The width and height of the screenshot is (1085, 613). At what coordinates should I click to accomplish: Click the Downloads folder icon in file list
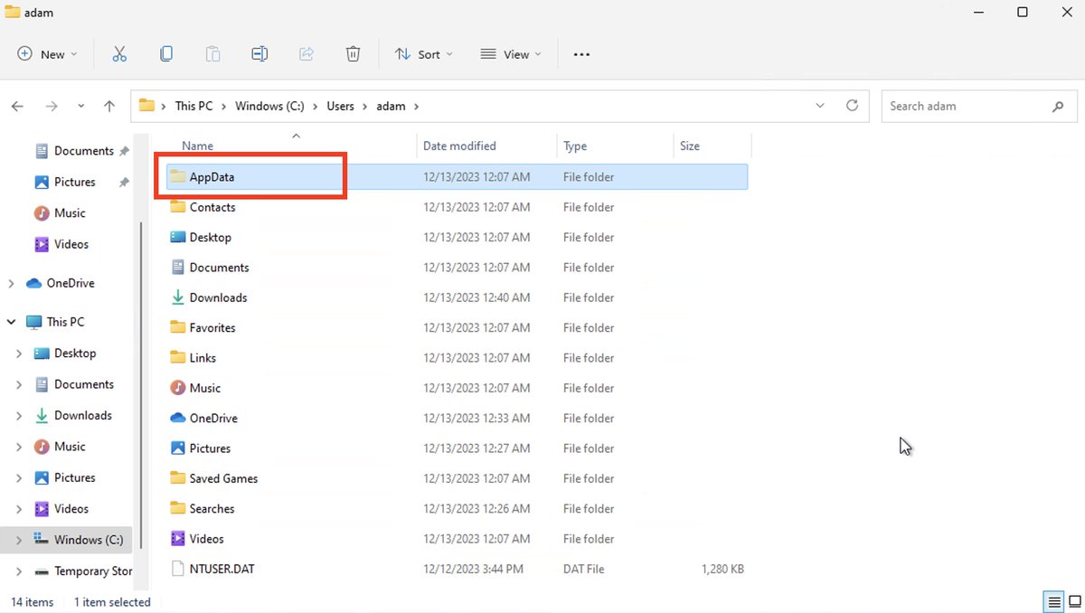click(178, 297)
